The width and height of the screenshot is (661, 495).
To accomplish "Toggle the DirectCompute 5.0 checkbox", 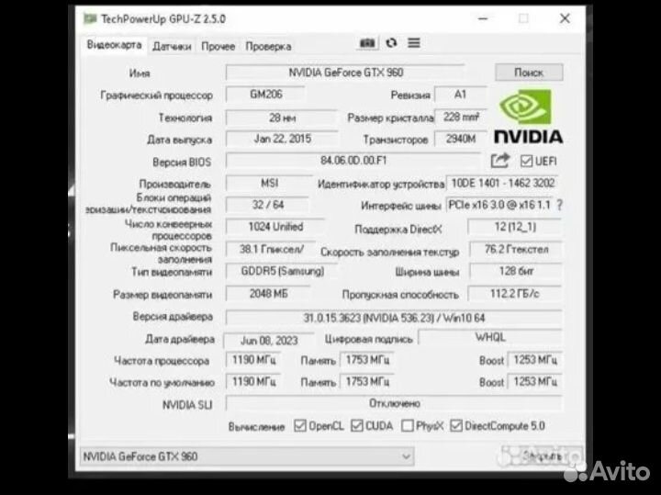I will (455, 426).
